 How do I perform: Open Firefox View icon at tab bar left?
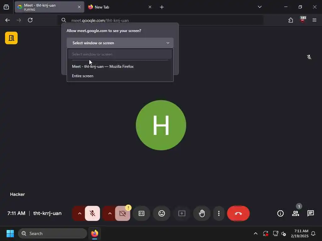click(x=6, y=7)
